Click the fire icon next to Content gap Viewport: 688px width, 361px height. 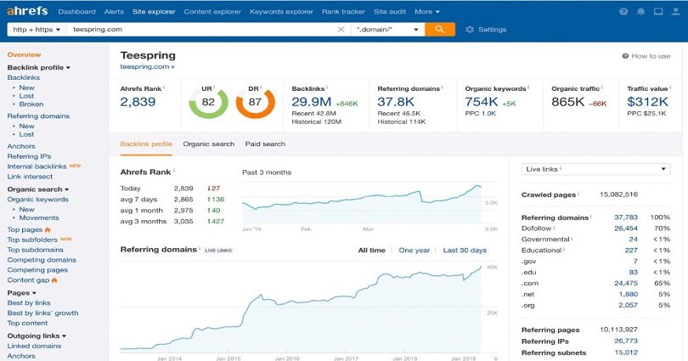pyautogui.click(x=54, y=279)
